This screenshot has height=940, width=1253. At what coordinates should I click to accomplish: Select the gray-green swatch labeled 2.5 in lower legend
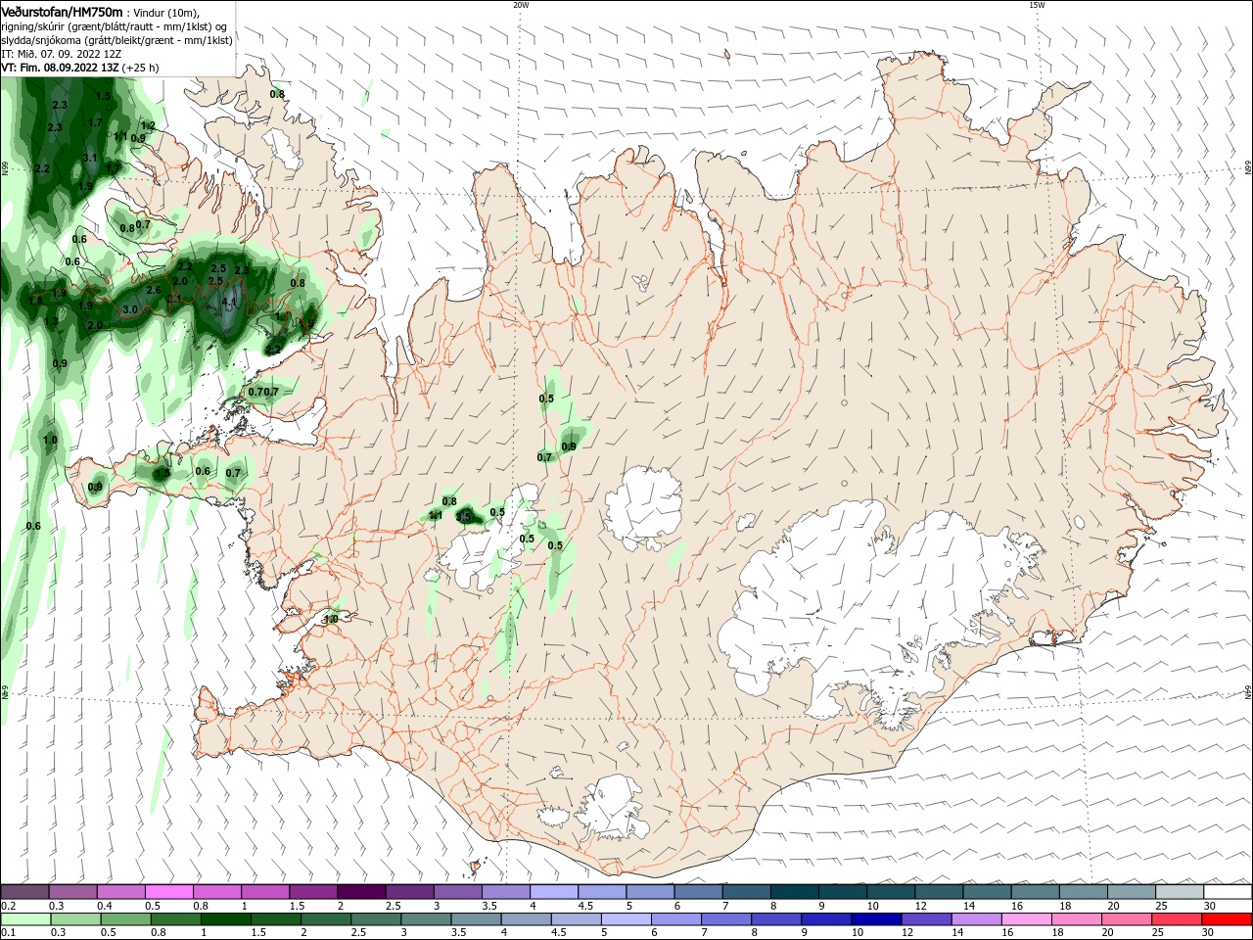(x=376, y=919)
